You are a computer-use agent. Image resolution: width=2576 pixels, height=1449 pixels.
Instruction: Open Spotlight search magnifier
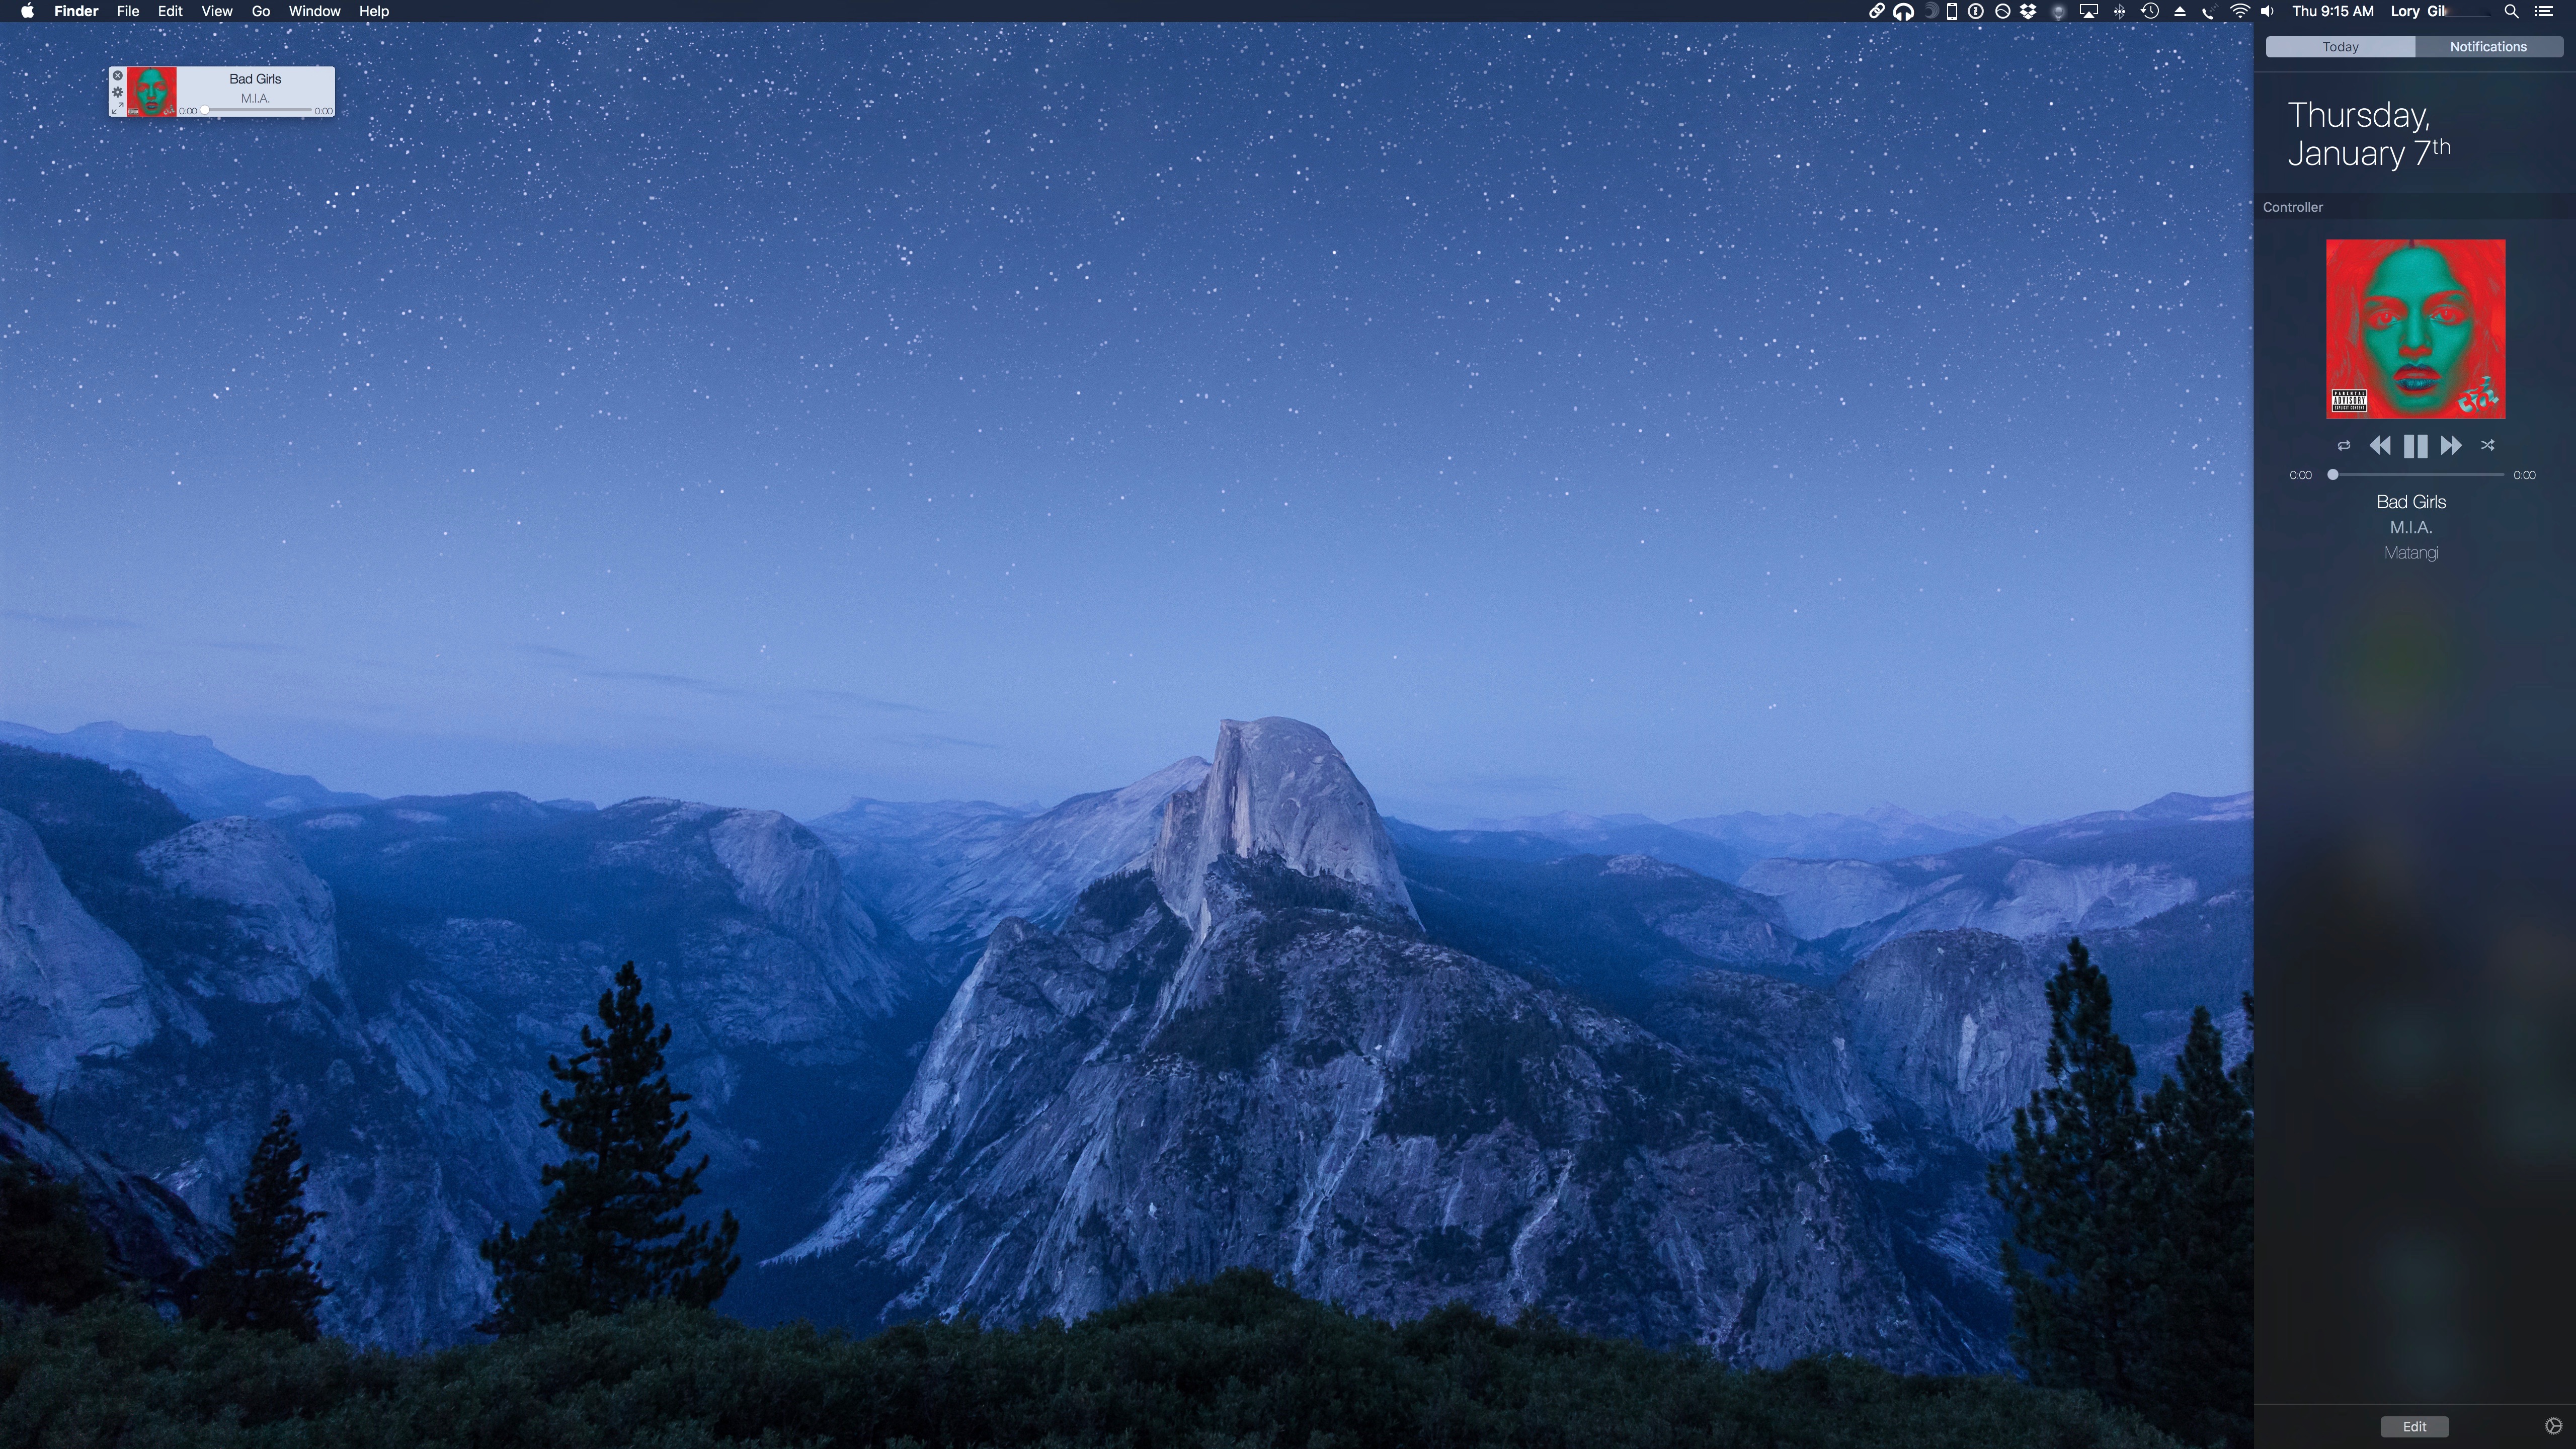[x=2511, y=11]
